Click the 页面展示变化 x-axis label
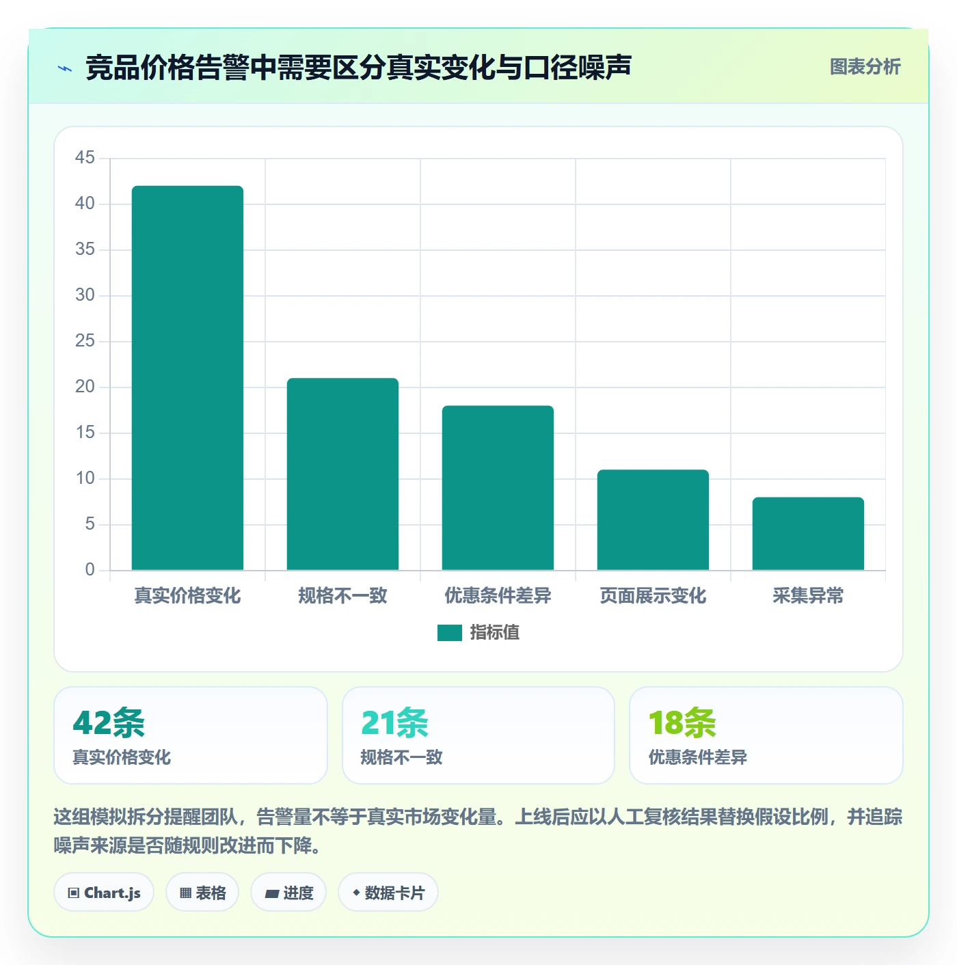 click(x=653, y=596)
